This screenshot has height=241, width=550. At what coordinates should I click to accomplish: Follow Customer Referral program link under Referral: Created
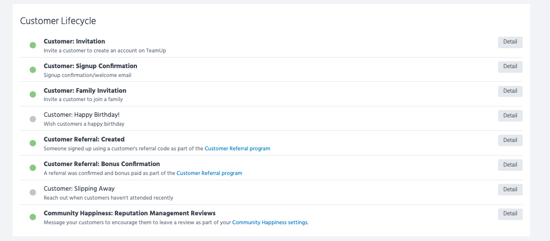coord(237,149)
